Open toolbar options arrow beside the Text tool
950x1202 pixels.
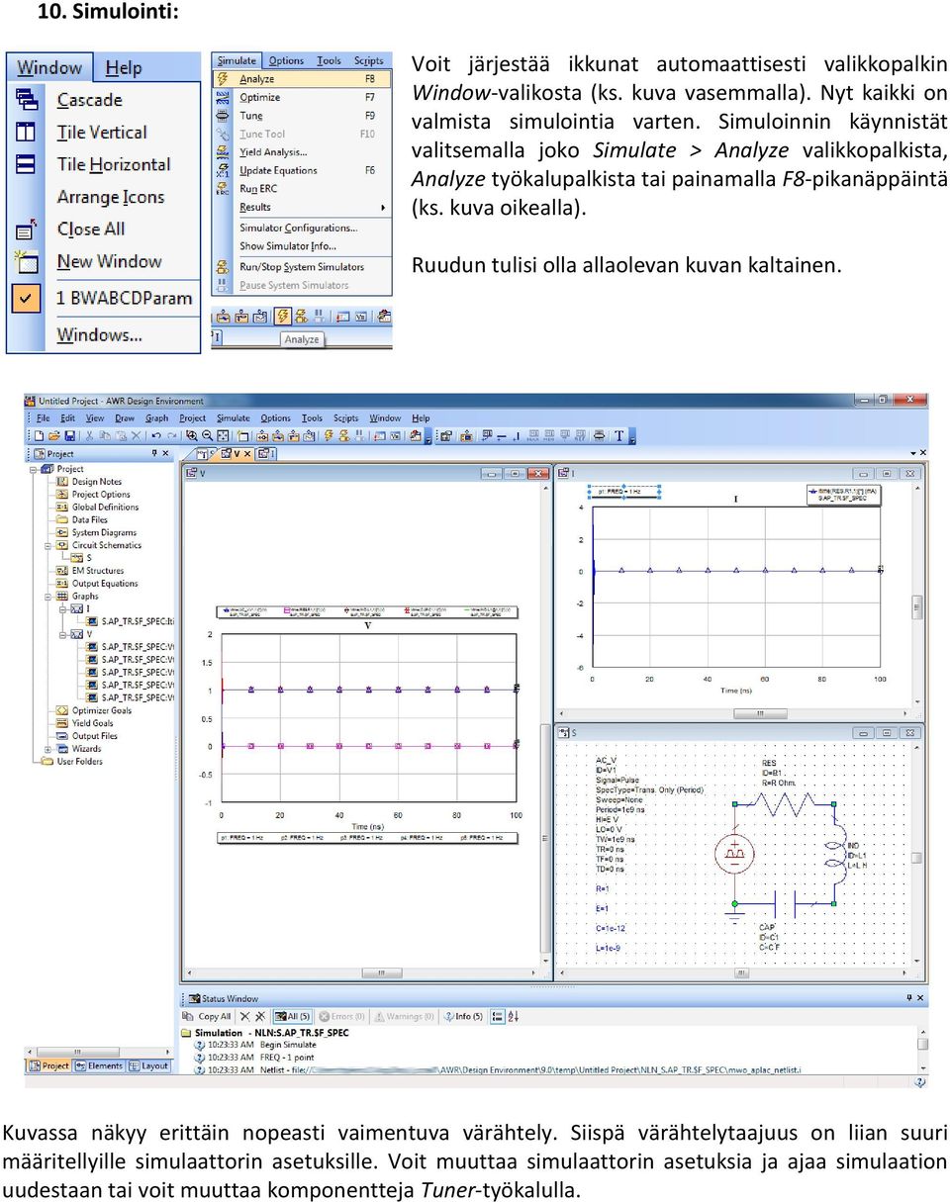click(632, 436)
